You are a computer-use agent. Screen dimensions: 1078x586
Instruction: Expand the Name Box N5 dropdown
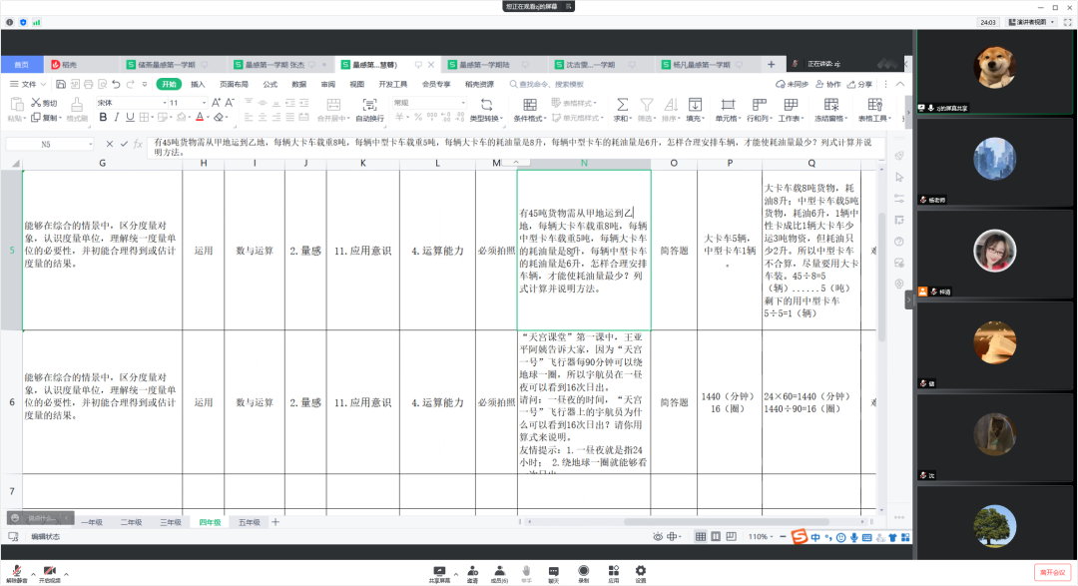coord(90,145)
